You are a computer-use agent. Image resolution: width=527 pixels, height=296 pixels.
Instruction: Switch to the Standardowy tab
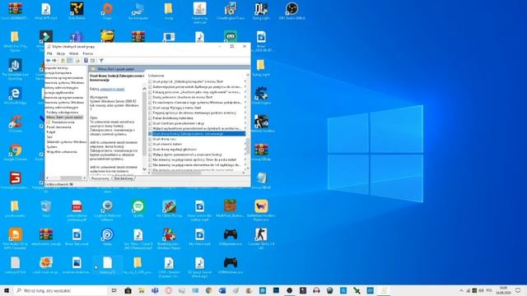coord(124,178)
